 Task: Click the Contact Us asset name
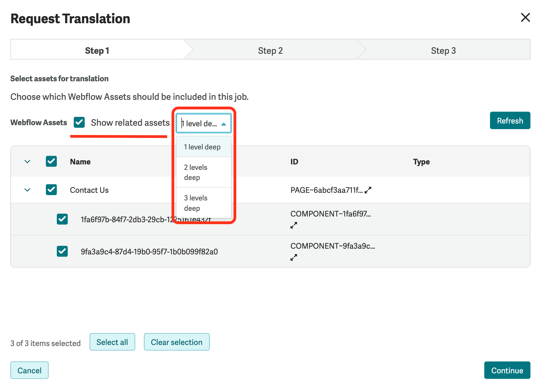pyautogui.click(x=89, y=190)
